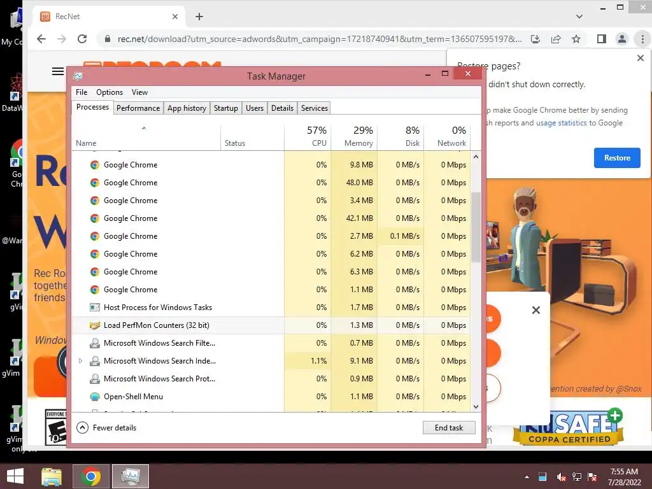652x489 pixels.
Task: Close the RecNet tab
Action: (175, 17)
